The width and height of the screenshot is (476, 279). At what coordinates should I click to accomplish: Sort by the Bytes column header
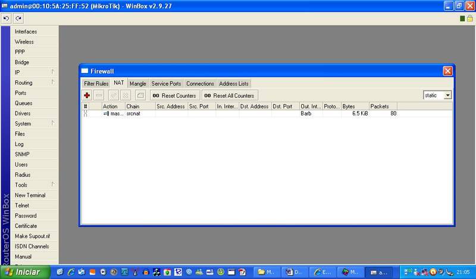(355, 106)
